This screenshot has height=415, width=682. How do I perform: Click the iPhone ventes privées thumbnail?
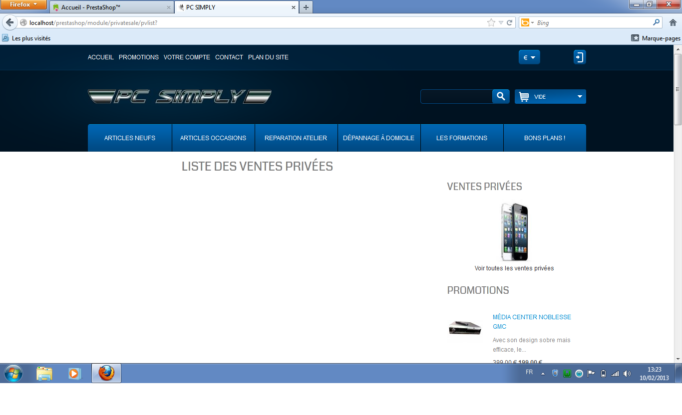pos(514,232)
